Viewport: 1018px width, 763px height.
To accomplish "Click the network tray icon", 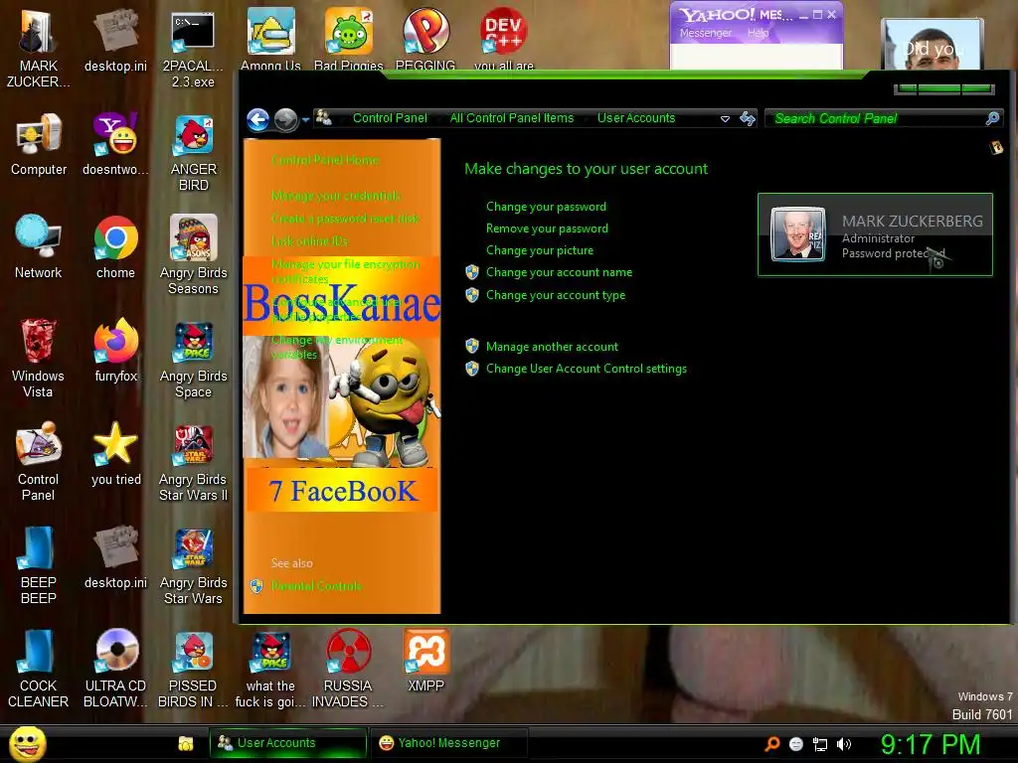I will click(820, 744).
